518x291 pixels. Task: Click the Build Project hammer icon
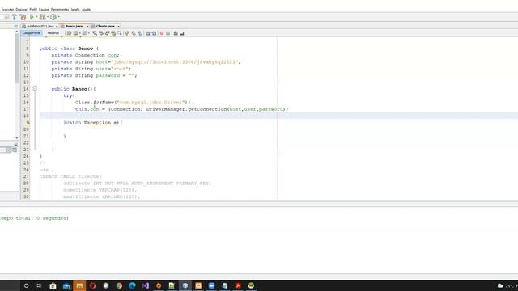coord(15,17)
